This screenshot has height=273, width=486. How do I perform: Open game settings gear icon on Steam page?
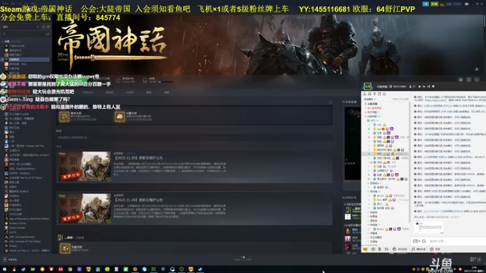coord(460,80)
